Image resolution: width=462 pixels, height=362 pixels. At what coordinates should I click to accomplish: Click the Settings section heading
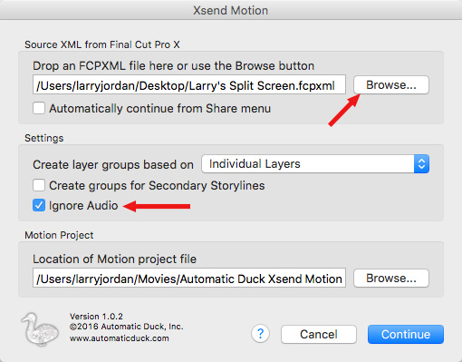[x=44, y=138]
